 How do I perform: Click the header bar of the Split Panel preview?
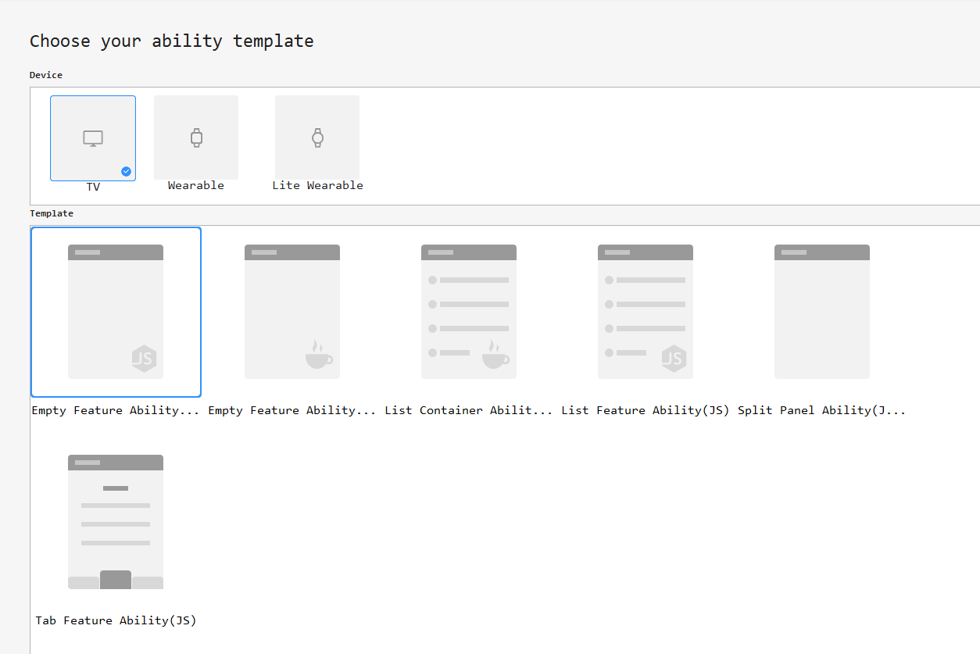coord(821,252)
